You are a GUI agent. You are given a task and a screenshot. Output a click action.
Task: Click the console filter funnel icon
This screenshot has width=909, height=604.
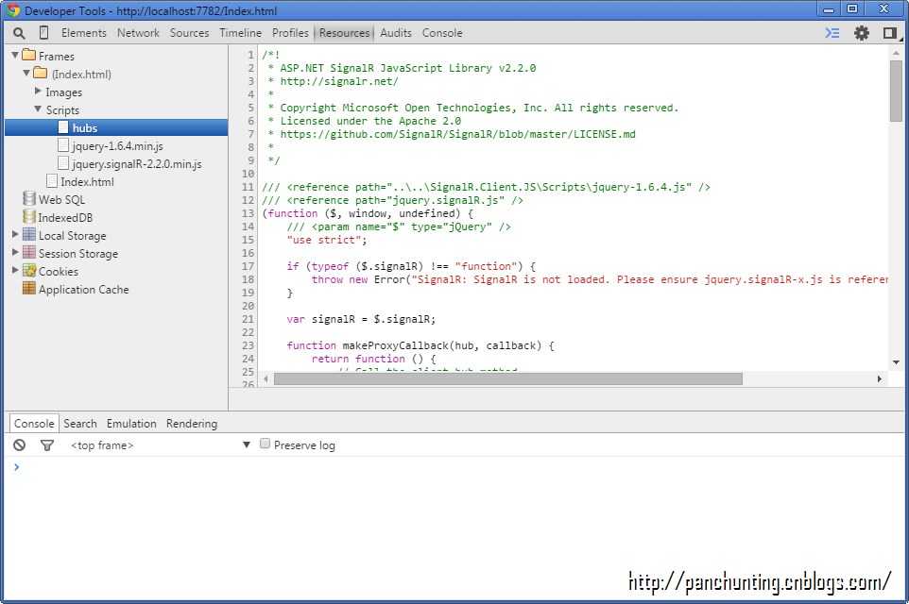[47, 445]
